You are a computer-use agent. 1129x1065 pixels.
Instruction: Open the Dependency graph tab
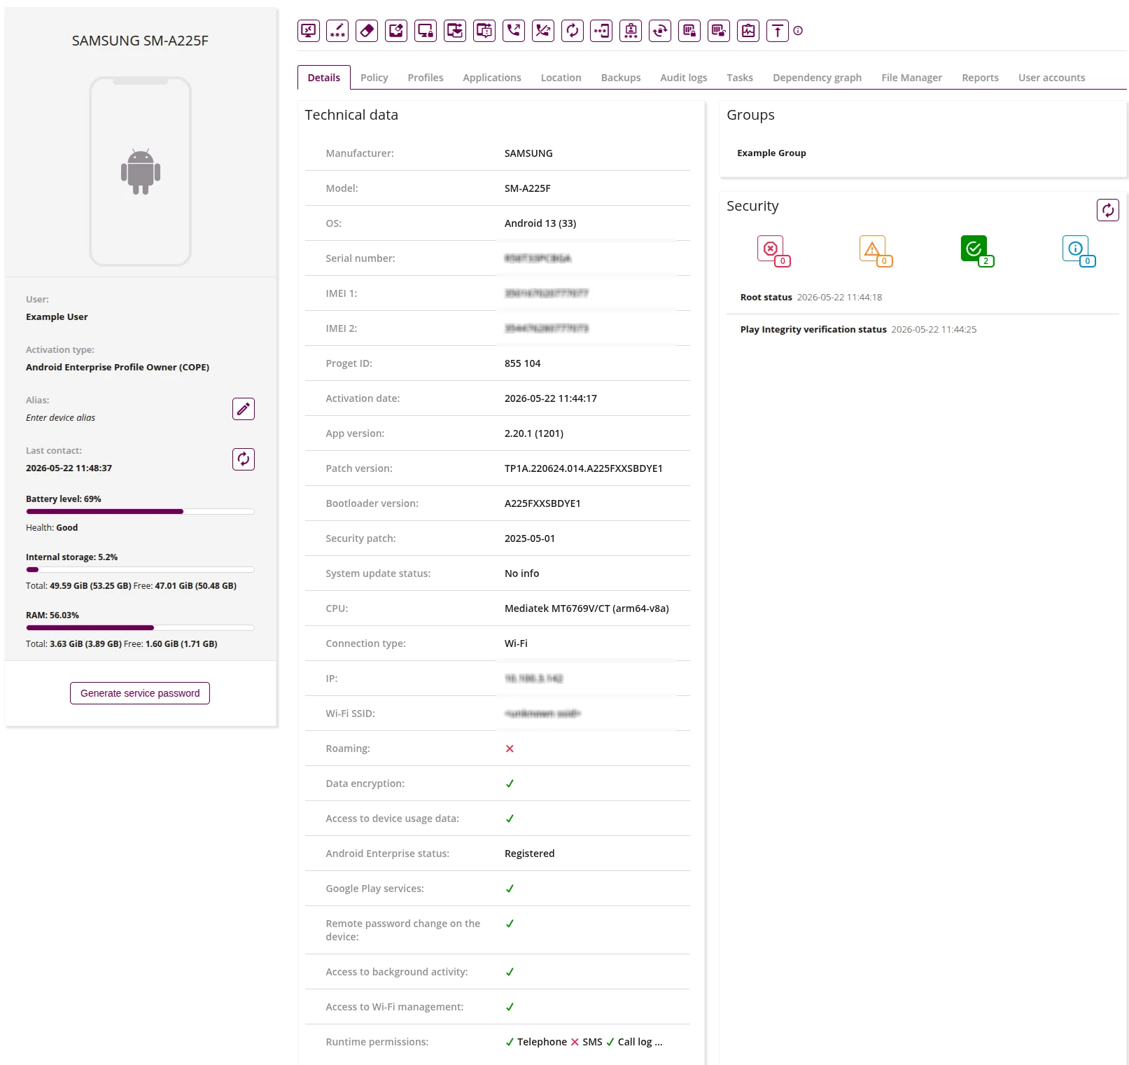click(x=818, y=78)
